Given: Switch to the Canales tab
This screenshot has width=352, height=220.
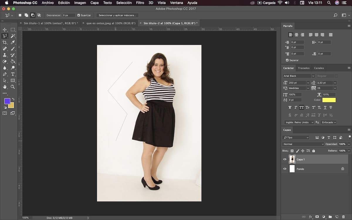Looking at the screenshot, I should (319, 68).
